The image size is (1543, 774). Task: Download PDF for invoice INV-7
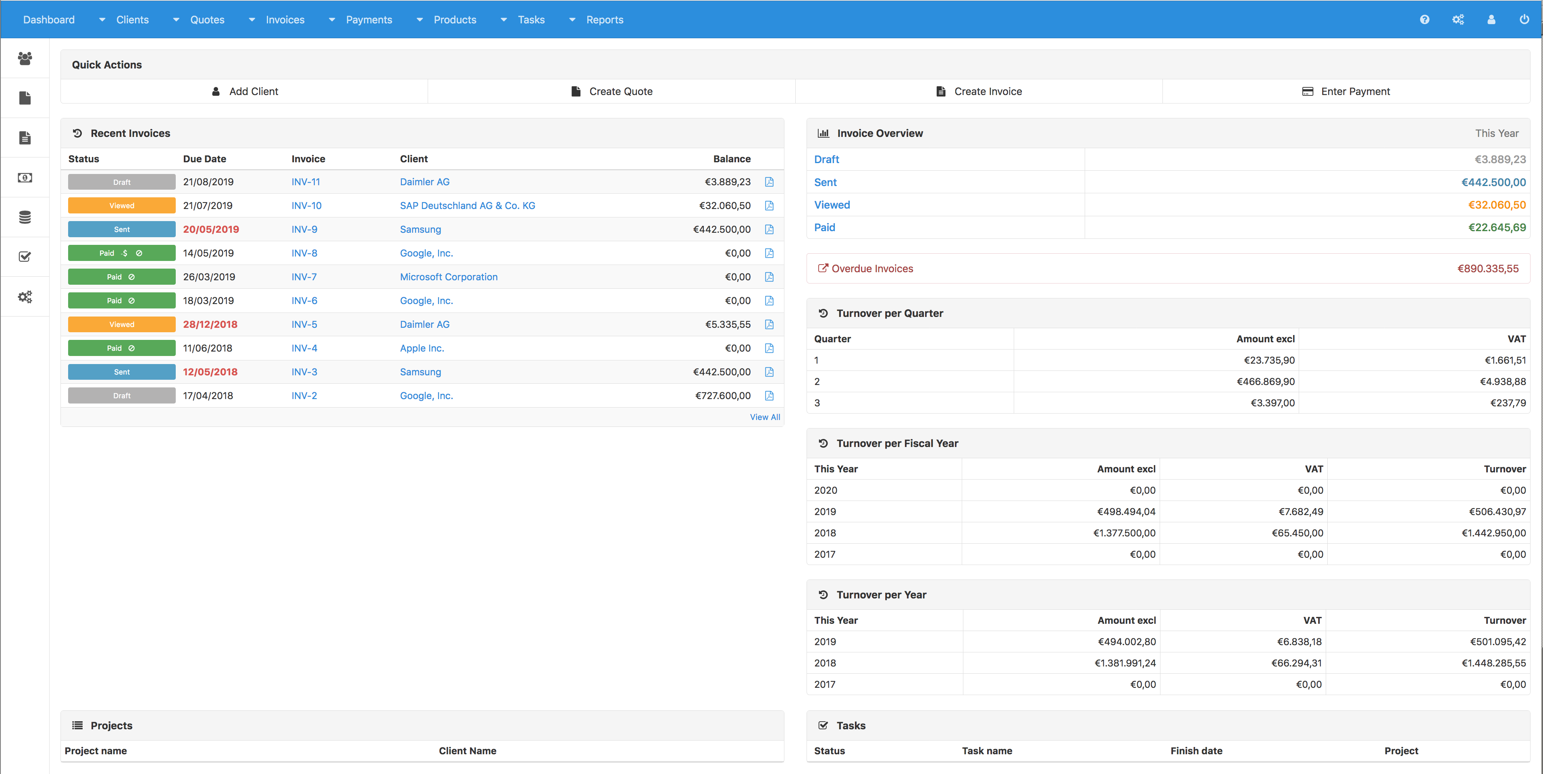pyautogui.click(x=769, y=277)
